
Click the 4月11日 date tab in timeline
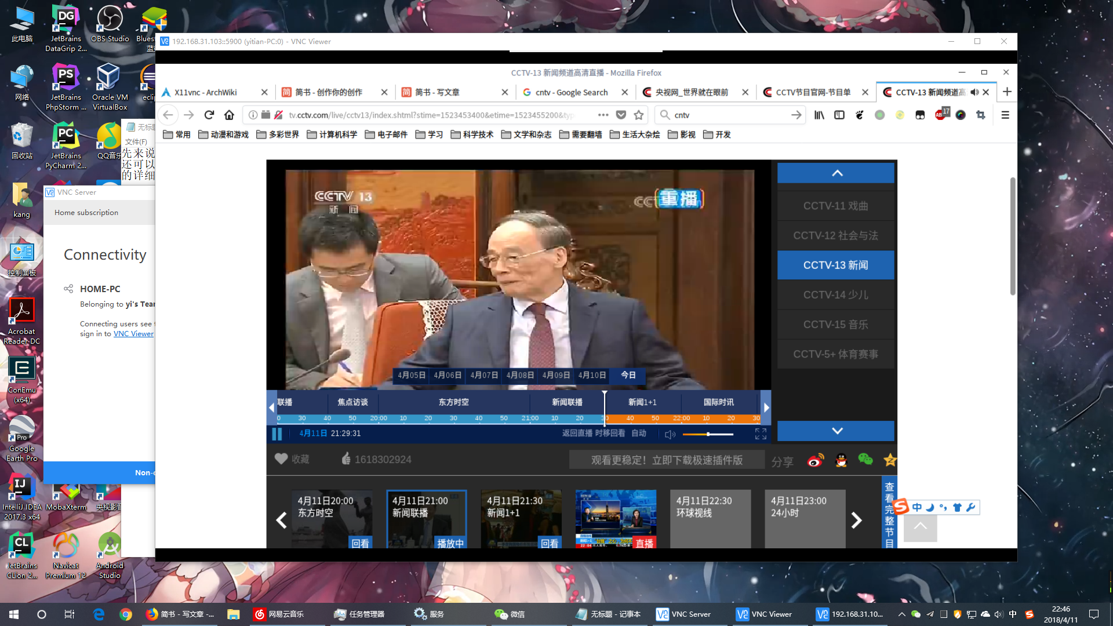(x=628, y=375)
